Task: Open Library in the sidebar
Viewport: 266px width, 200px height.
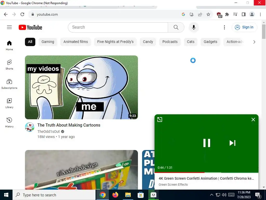Action: coord(9,103)
